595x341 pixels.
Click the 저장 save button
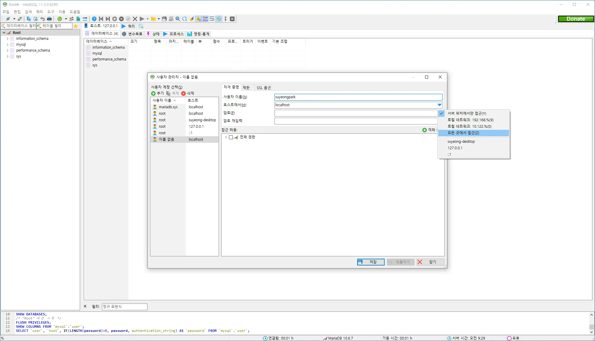click(370, 262)
